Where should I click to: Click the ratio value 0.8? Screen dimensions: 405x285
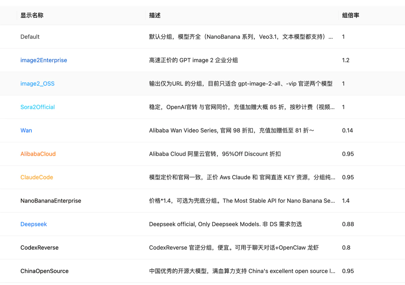tap(346, 248)
